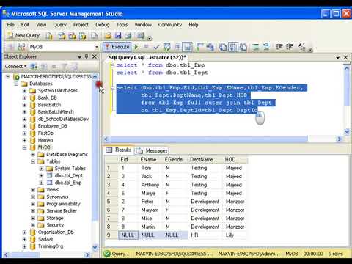The image size is (352, 264).
Task: Close the Object Explorer panel
Action: pos(95,56)
